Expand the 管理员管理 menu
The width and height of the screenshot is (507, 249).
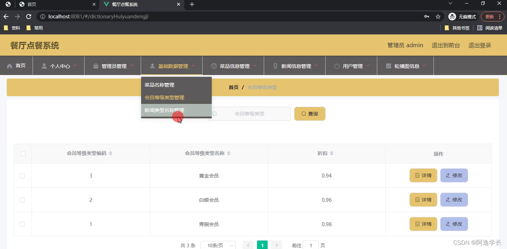click(x=113, y=66)
